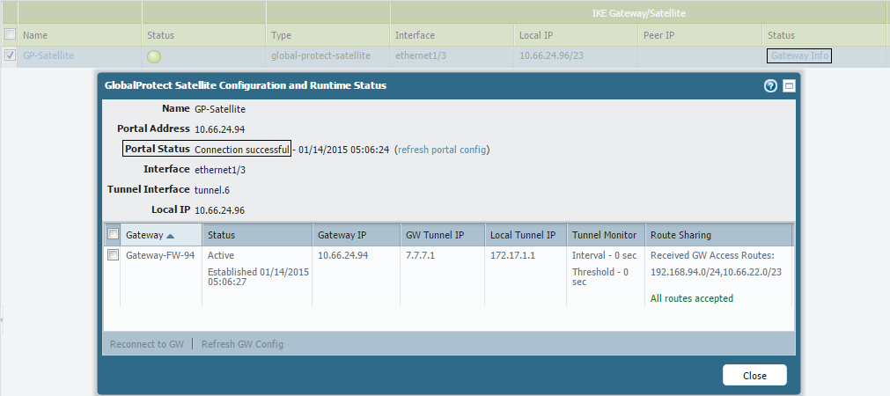Viewport: 890px width, 396px height.
Task: Click the Local IP column header
Action: point(576,35)
